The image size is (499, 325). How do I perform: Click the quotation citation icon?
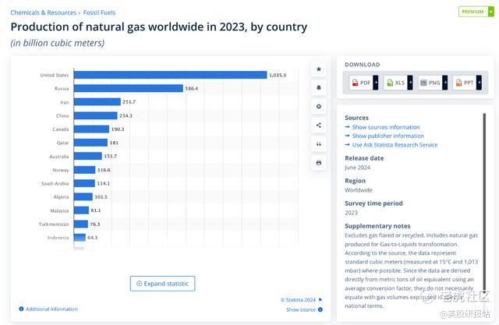click(318, 144)
